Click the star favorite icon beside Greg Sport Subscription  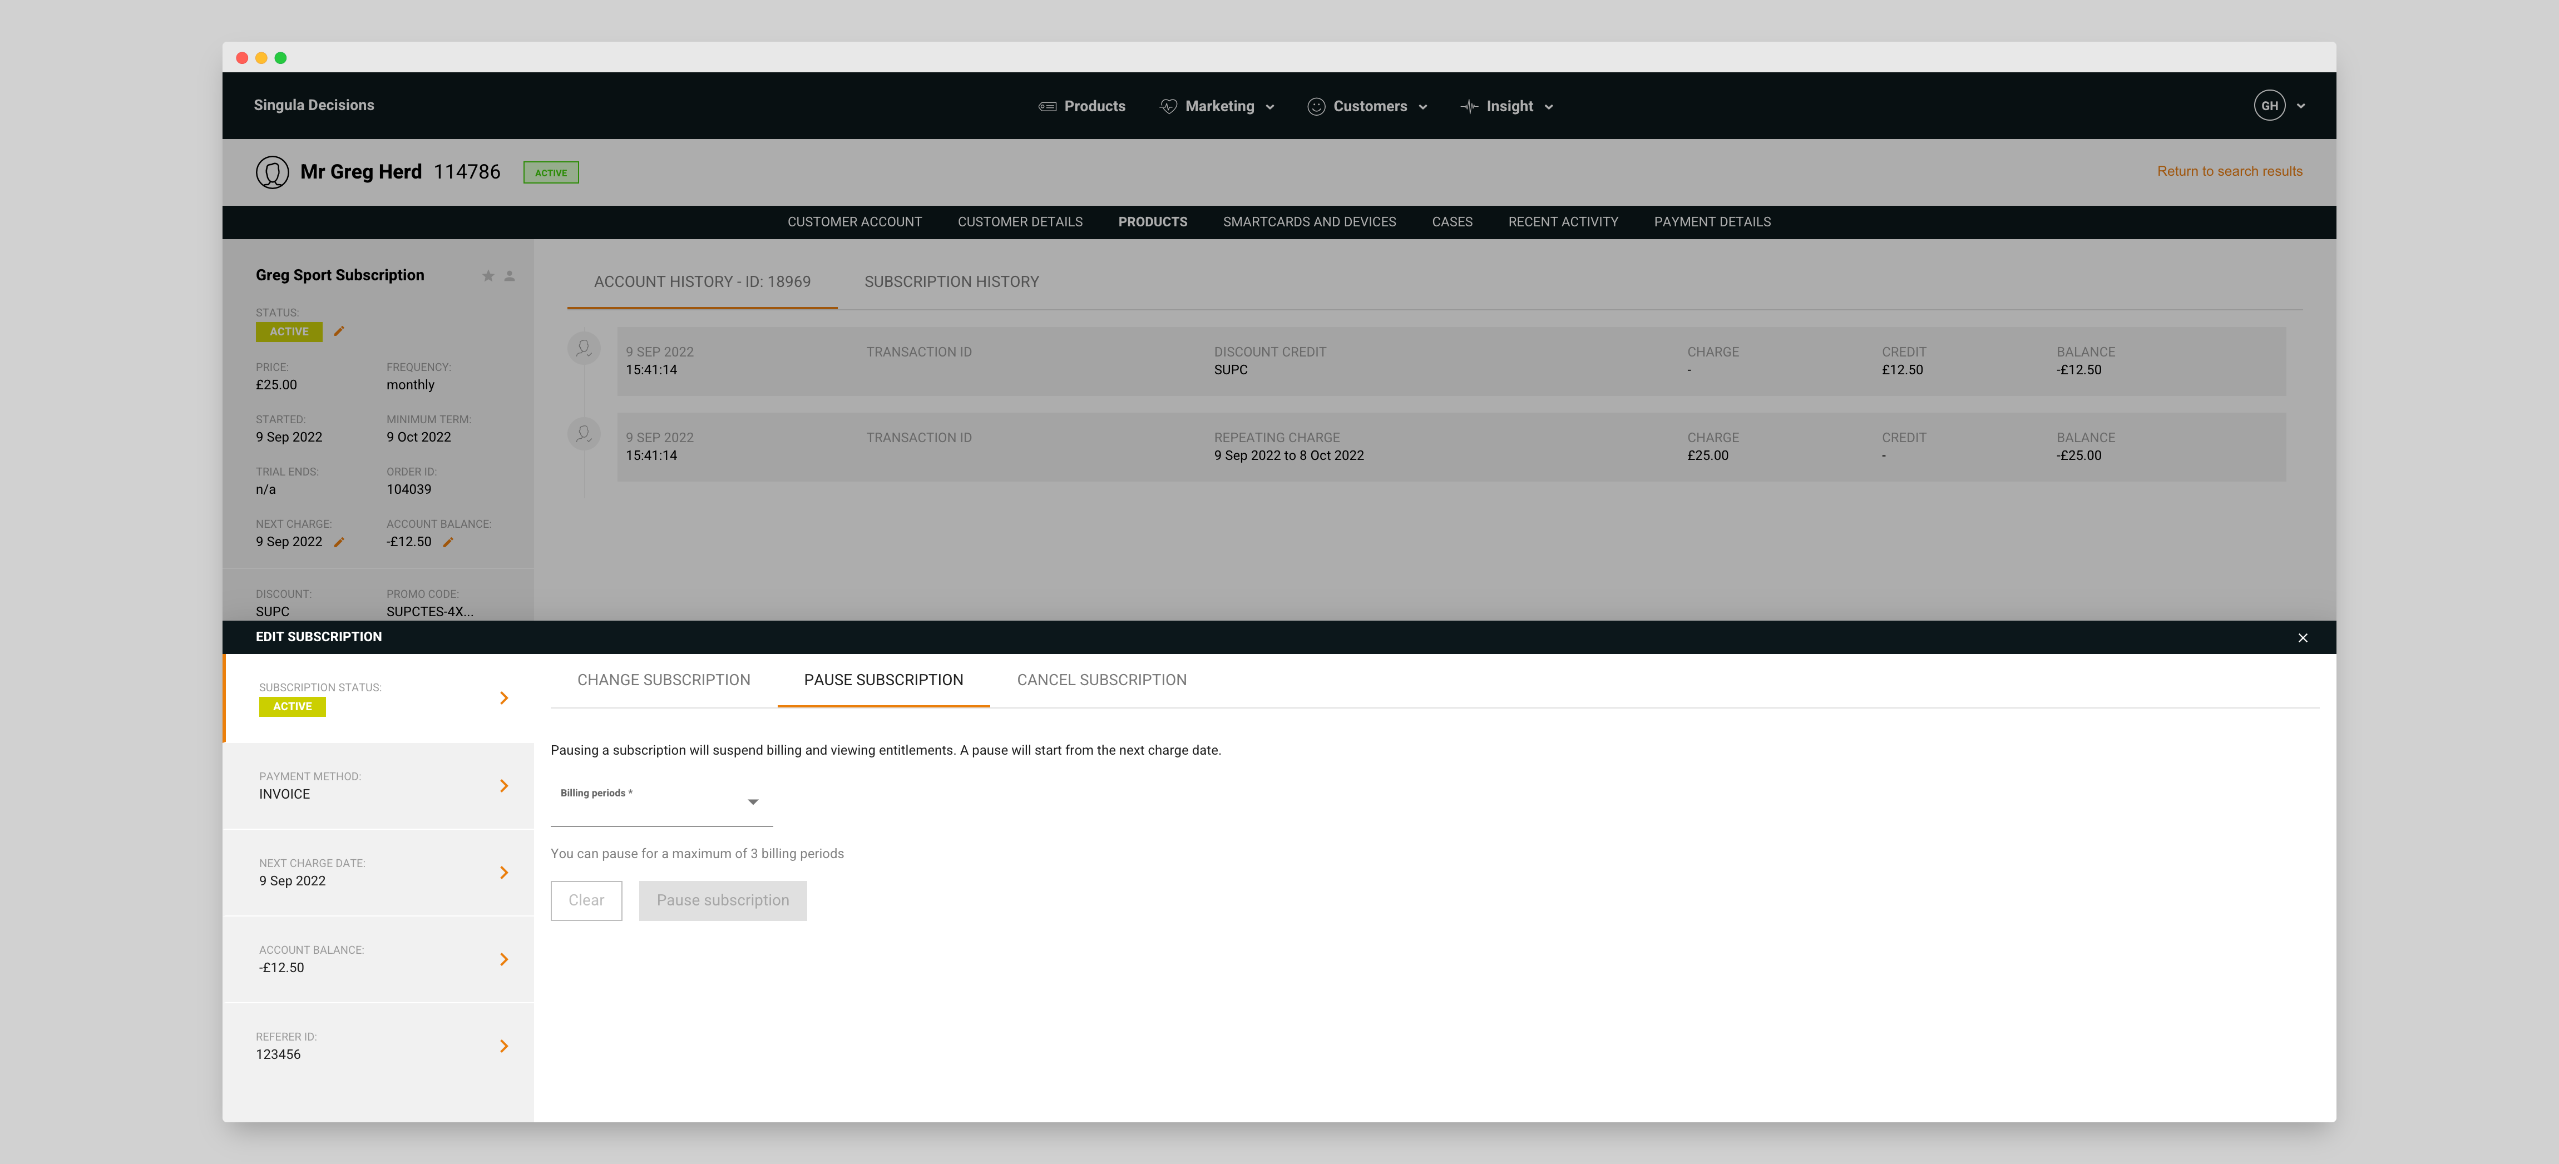pyautogui.click(x=488, y=276)
